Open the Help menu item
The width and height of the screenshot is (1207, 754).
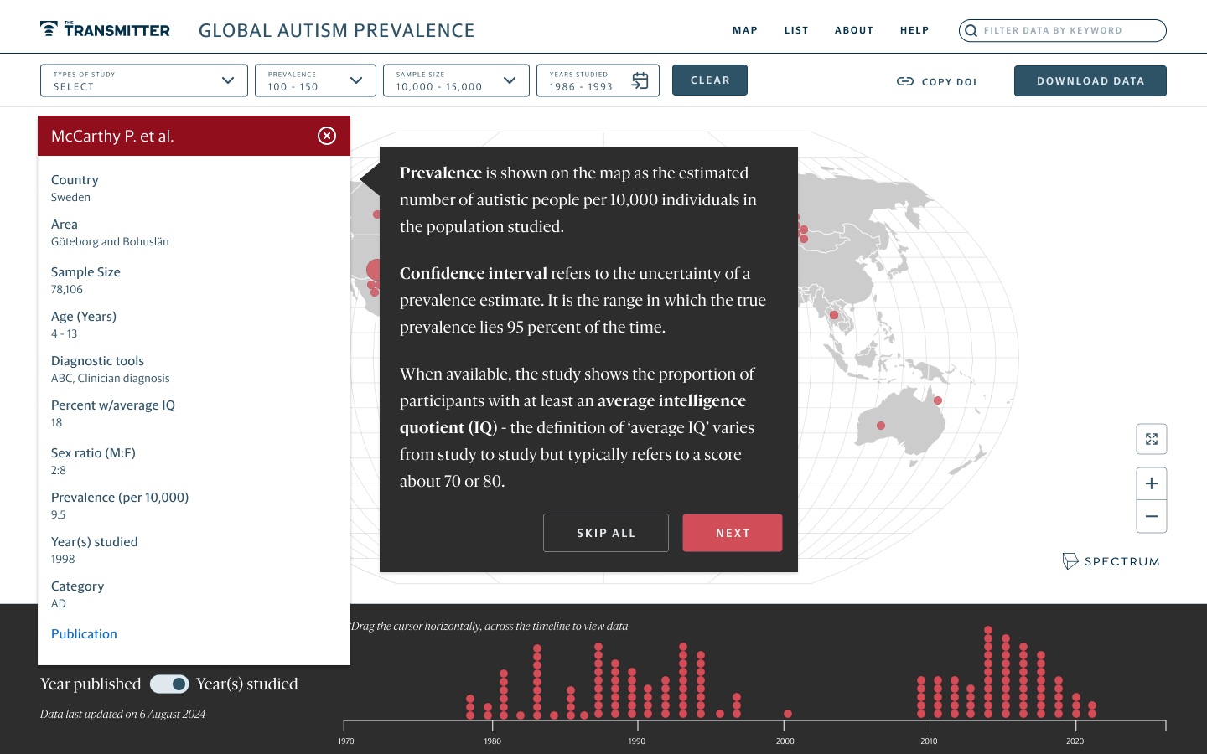(x=914, y=30)
